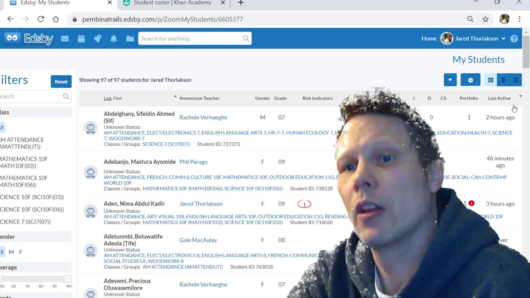Sort by Portfolio column header
The height and width of the screenshot is (298, 530).
point(469,98)
